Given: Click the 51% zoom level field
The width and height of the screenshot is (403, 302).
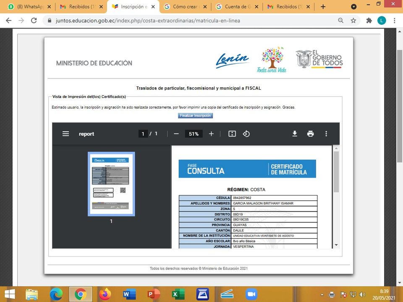Looking at the screenshot, I should tap(194, 134).
